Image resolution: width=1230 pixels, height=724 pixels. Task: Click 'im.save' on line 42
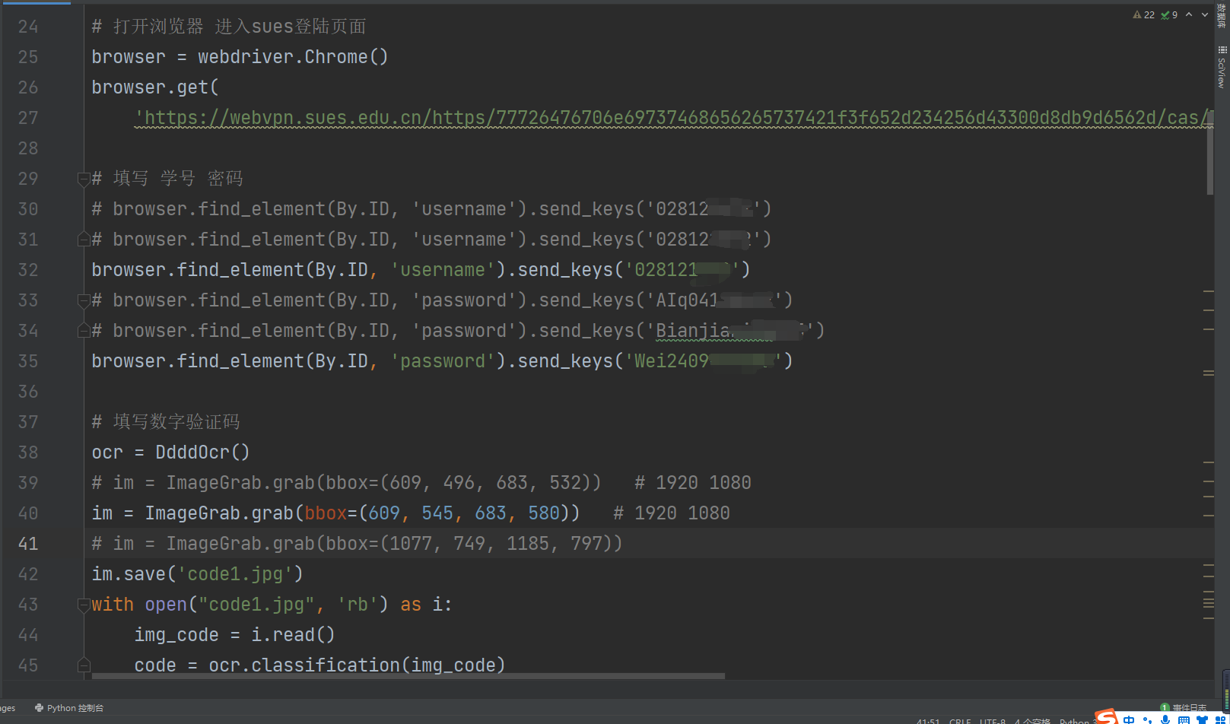click(128, 574)
